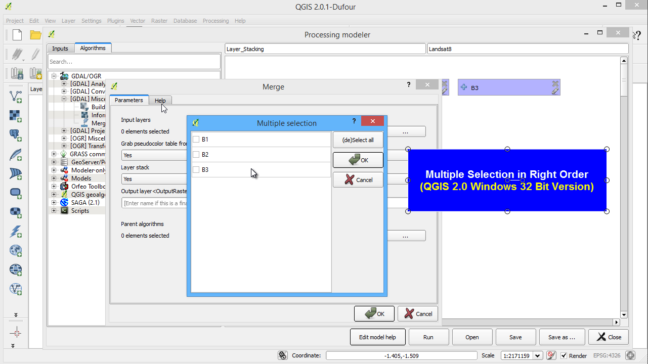Select the Parameters tab in Merge dialog

click(129, 100)
